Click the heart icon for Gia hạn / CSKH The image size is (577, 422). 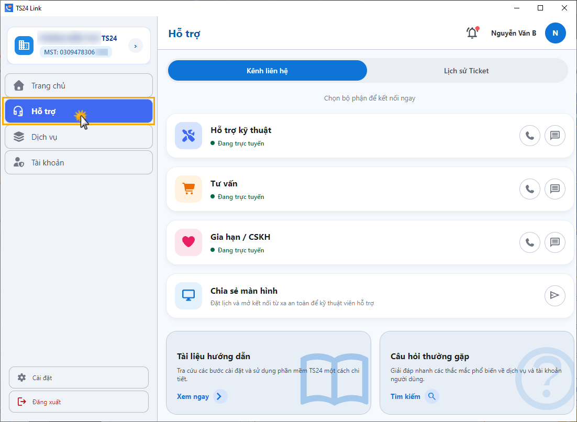coord(188,242)
